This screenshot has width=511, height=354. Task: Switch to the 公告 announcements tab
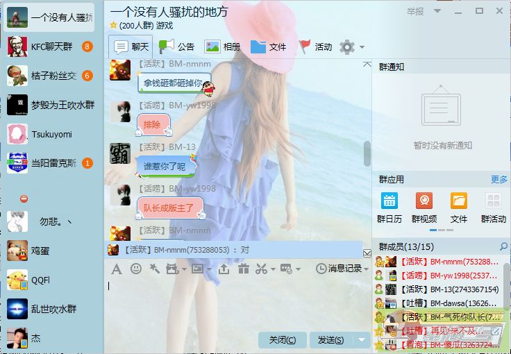click(177, 47)
